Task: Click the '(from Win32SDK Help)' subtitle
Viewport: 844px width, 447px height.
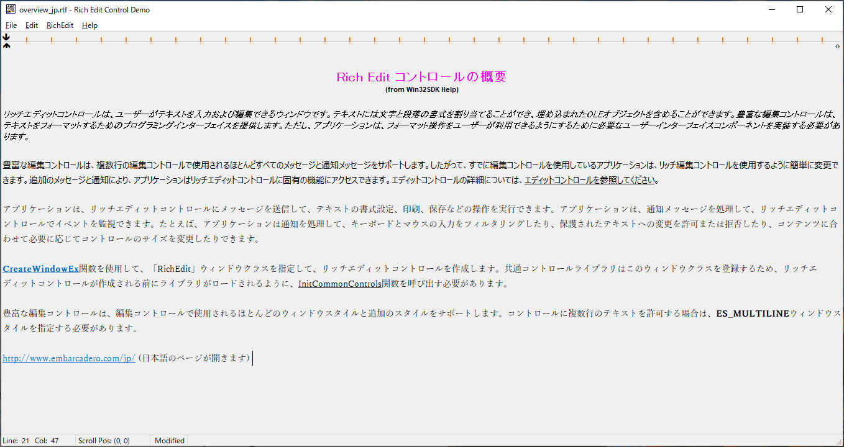Action: click(x=422, y=89)
